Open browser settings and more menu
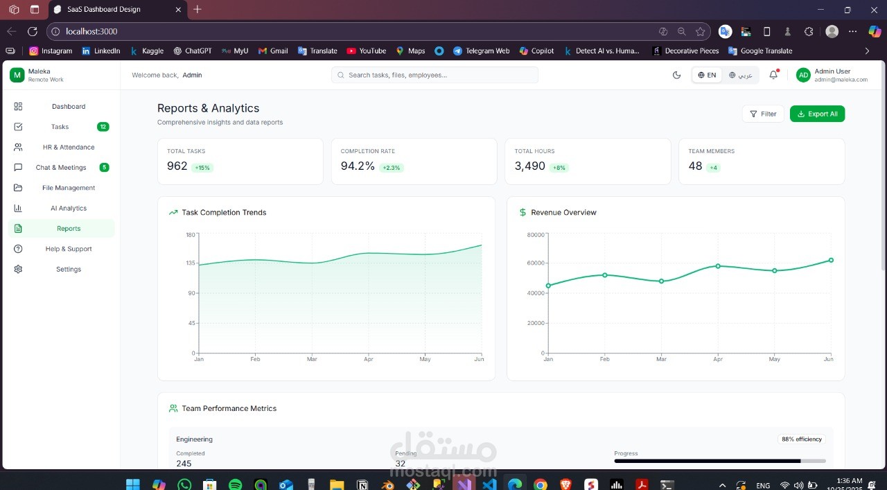Screen dimensions: 887x490 pos(853,31)
